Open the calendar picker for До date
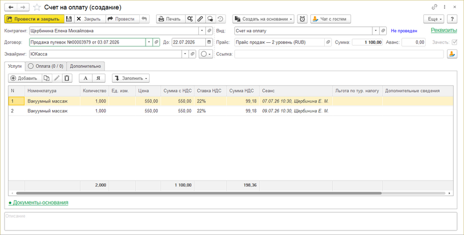 coord(209,42)
